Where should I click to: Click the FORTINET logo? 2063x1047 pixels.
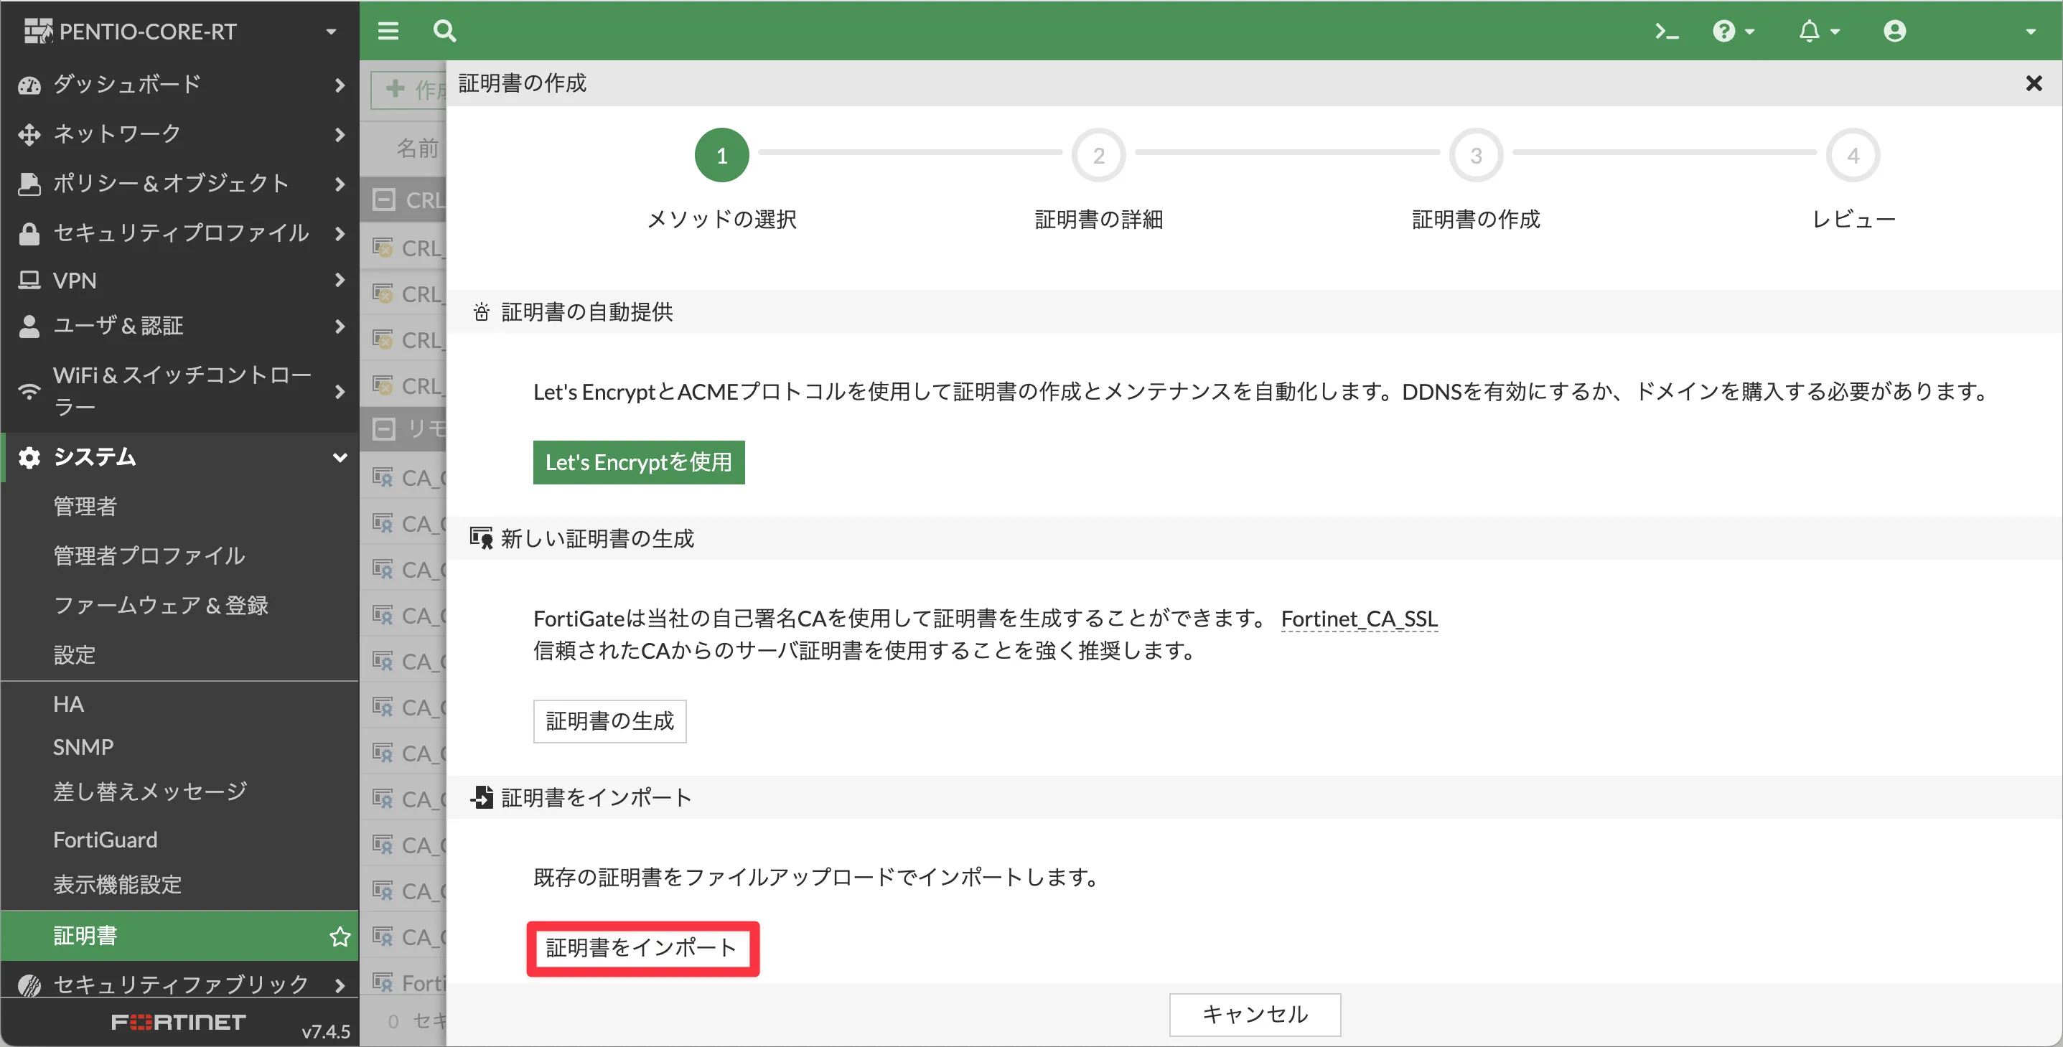(x=178, y=1021)
